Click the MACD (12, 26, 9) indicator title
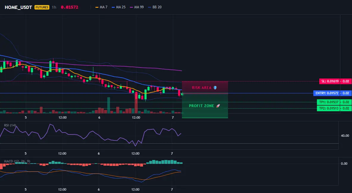This screenshot has height=193, width=352. click(17, 161)
